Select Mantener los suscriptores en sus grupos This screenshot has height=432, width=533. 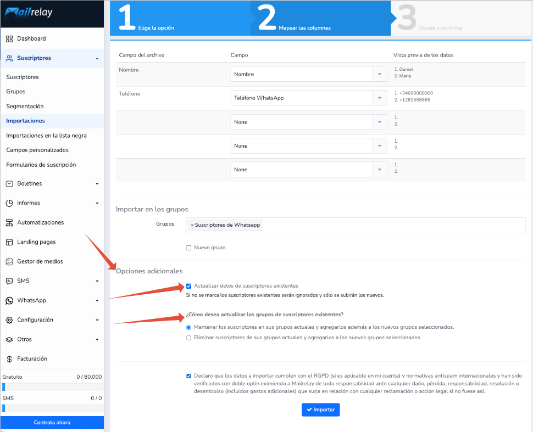coord(188,327)
